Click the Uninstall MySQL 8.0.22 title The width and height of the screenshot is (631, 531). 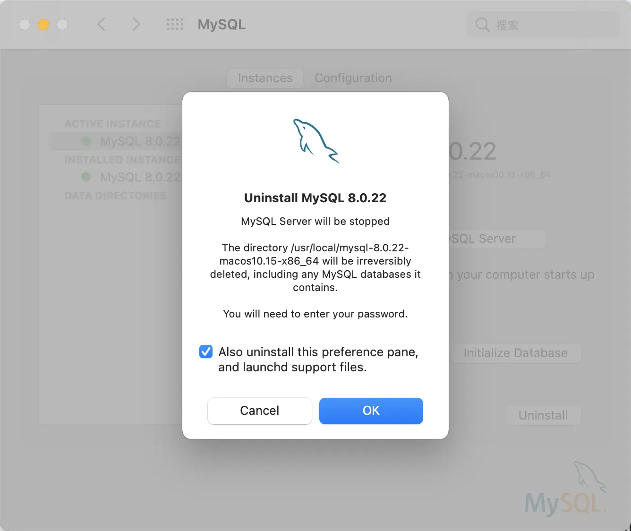pyautogui.click(x=315, y=198)
